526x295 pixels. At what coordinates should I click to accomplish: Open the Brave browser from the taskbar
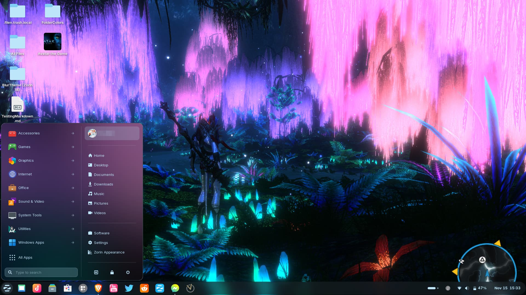pyautogui.click(x=98, y=288)
